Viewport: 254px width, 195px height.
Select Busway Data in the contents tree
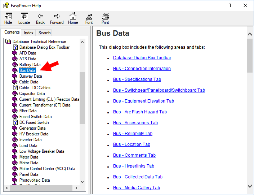pos(30,76)
